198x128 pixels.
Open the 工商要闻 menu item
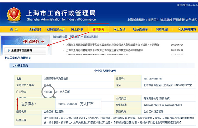[x=35, y=29]
